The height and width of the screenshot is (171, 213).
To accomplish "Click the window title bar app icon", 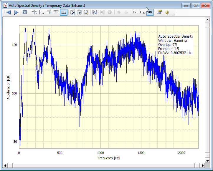I will (x=5, y=5).
